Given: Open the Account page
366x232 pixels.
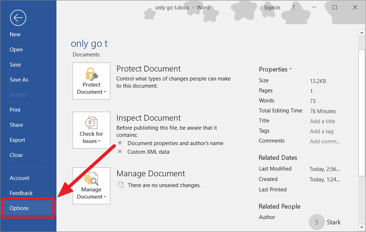Looking at the screenshot, I should (x=19, y=178).
